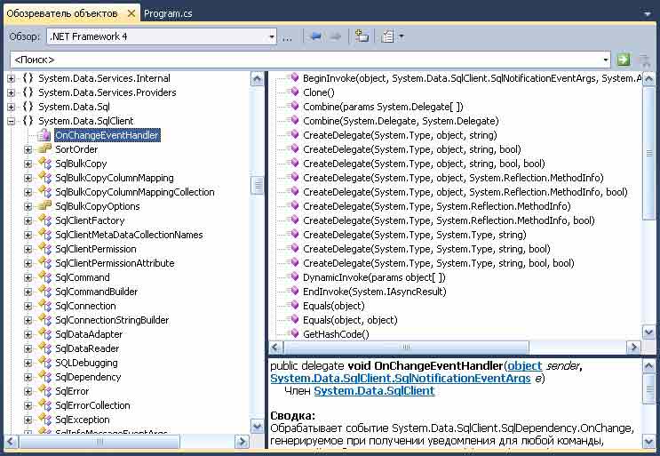The width and height of the screenshot is (660, 456).
Task: Select Equals(object, object) member
Action: [x=350, y=320]
